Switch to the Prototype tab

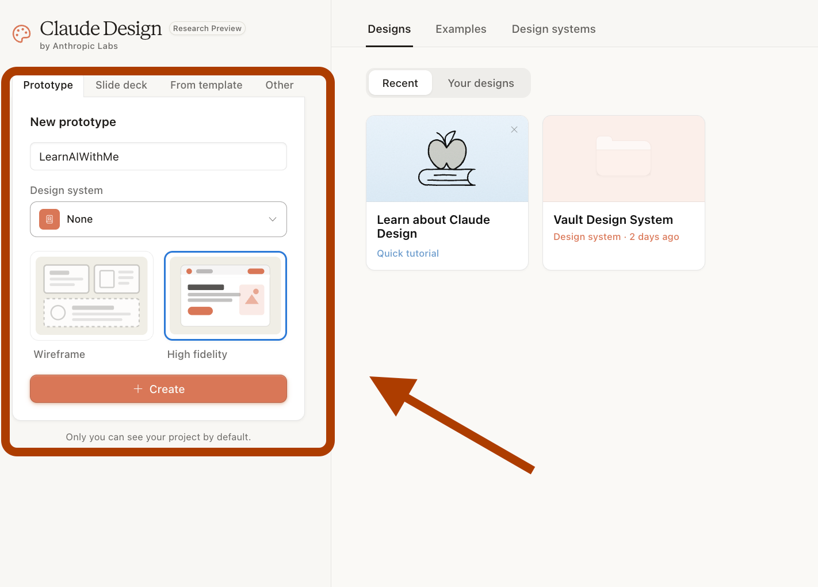(x=48, y=85)
